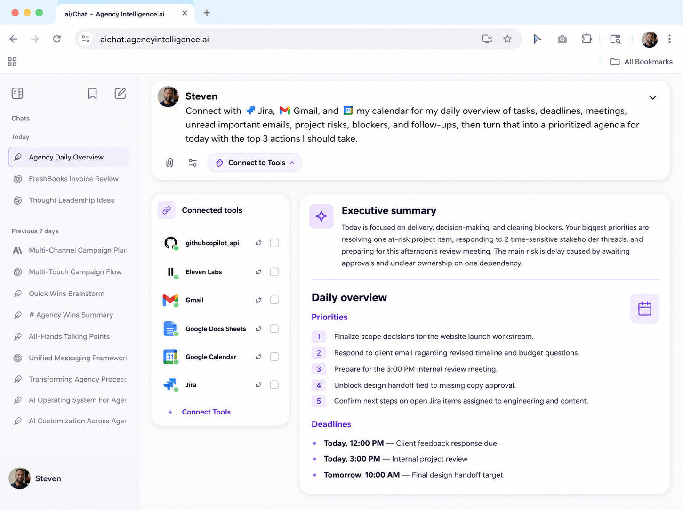Click priority number 1 badge
683x510 pixels.
coord(319,337)
